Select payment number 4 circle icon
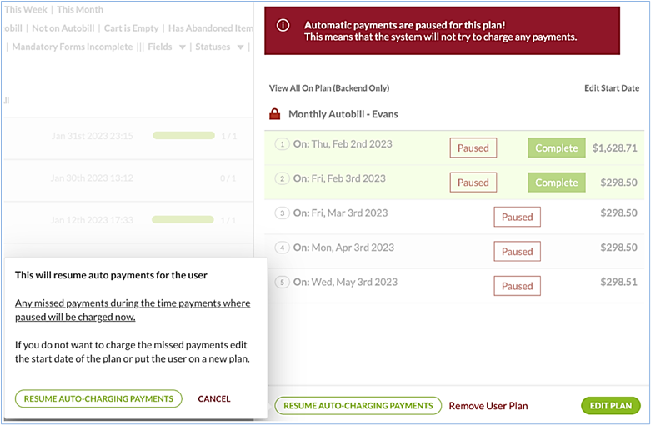The image size is (651, 425). click(282, 247)
